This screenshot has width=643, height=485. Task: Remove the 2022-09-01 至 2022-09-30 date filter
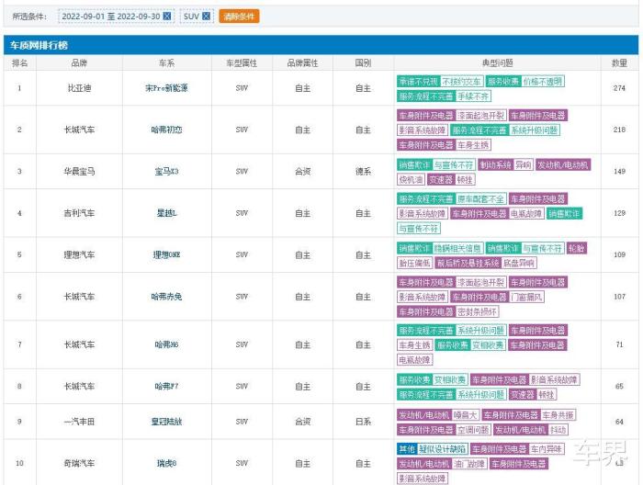point(167,17)
